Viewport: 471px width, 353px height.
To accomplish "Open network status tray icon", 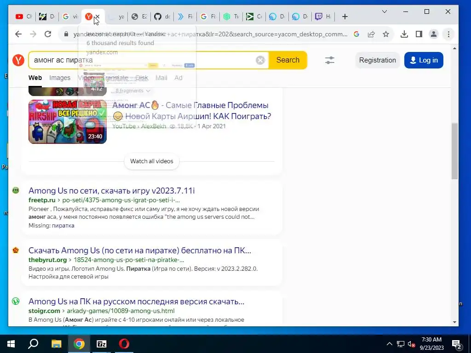I will tap(401, 344).
